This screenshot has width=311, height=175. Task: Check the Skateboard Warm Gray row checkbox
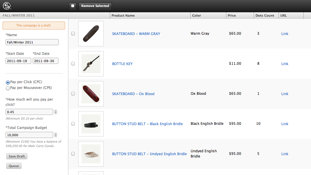coord(73,34)
